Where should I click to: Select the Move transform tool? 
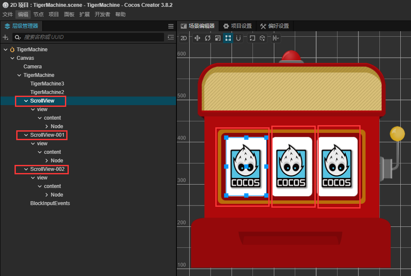[197, 38]
